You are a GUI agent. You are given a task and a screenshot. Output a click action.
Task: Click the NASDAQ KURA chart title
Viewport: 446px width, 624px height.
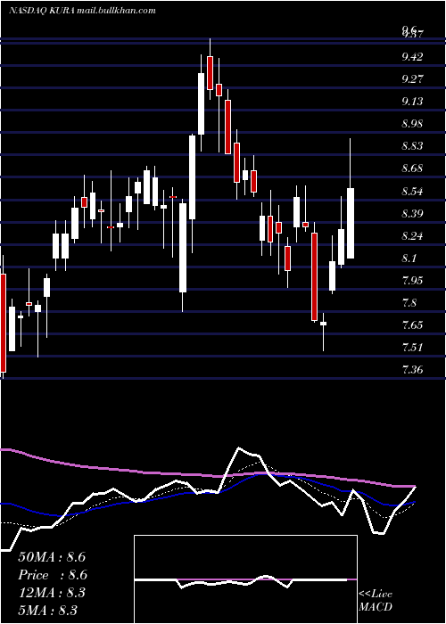(82, 11)
